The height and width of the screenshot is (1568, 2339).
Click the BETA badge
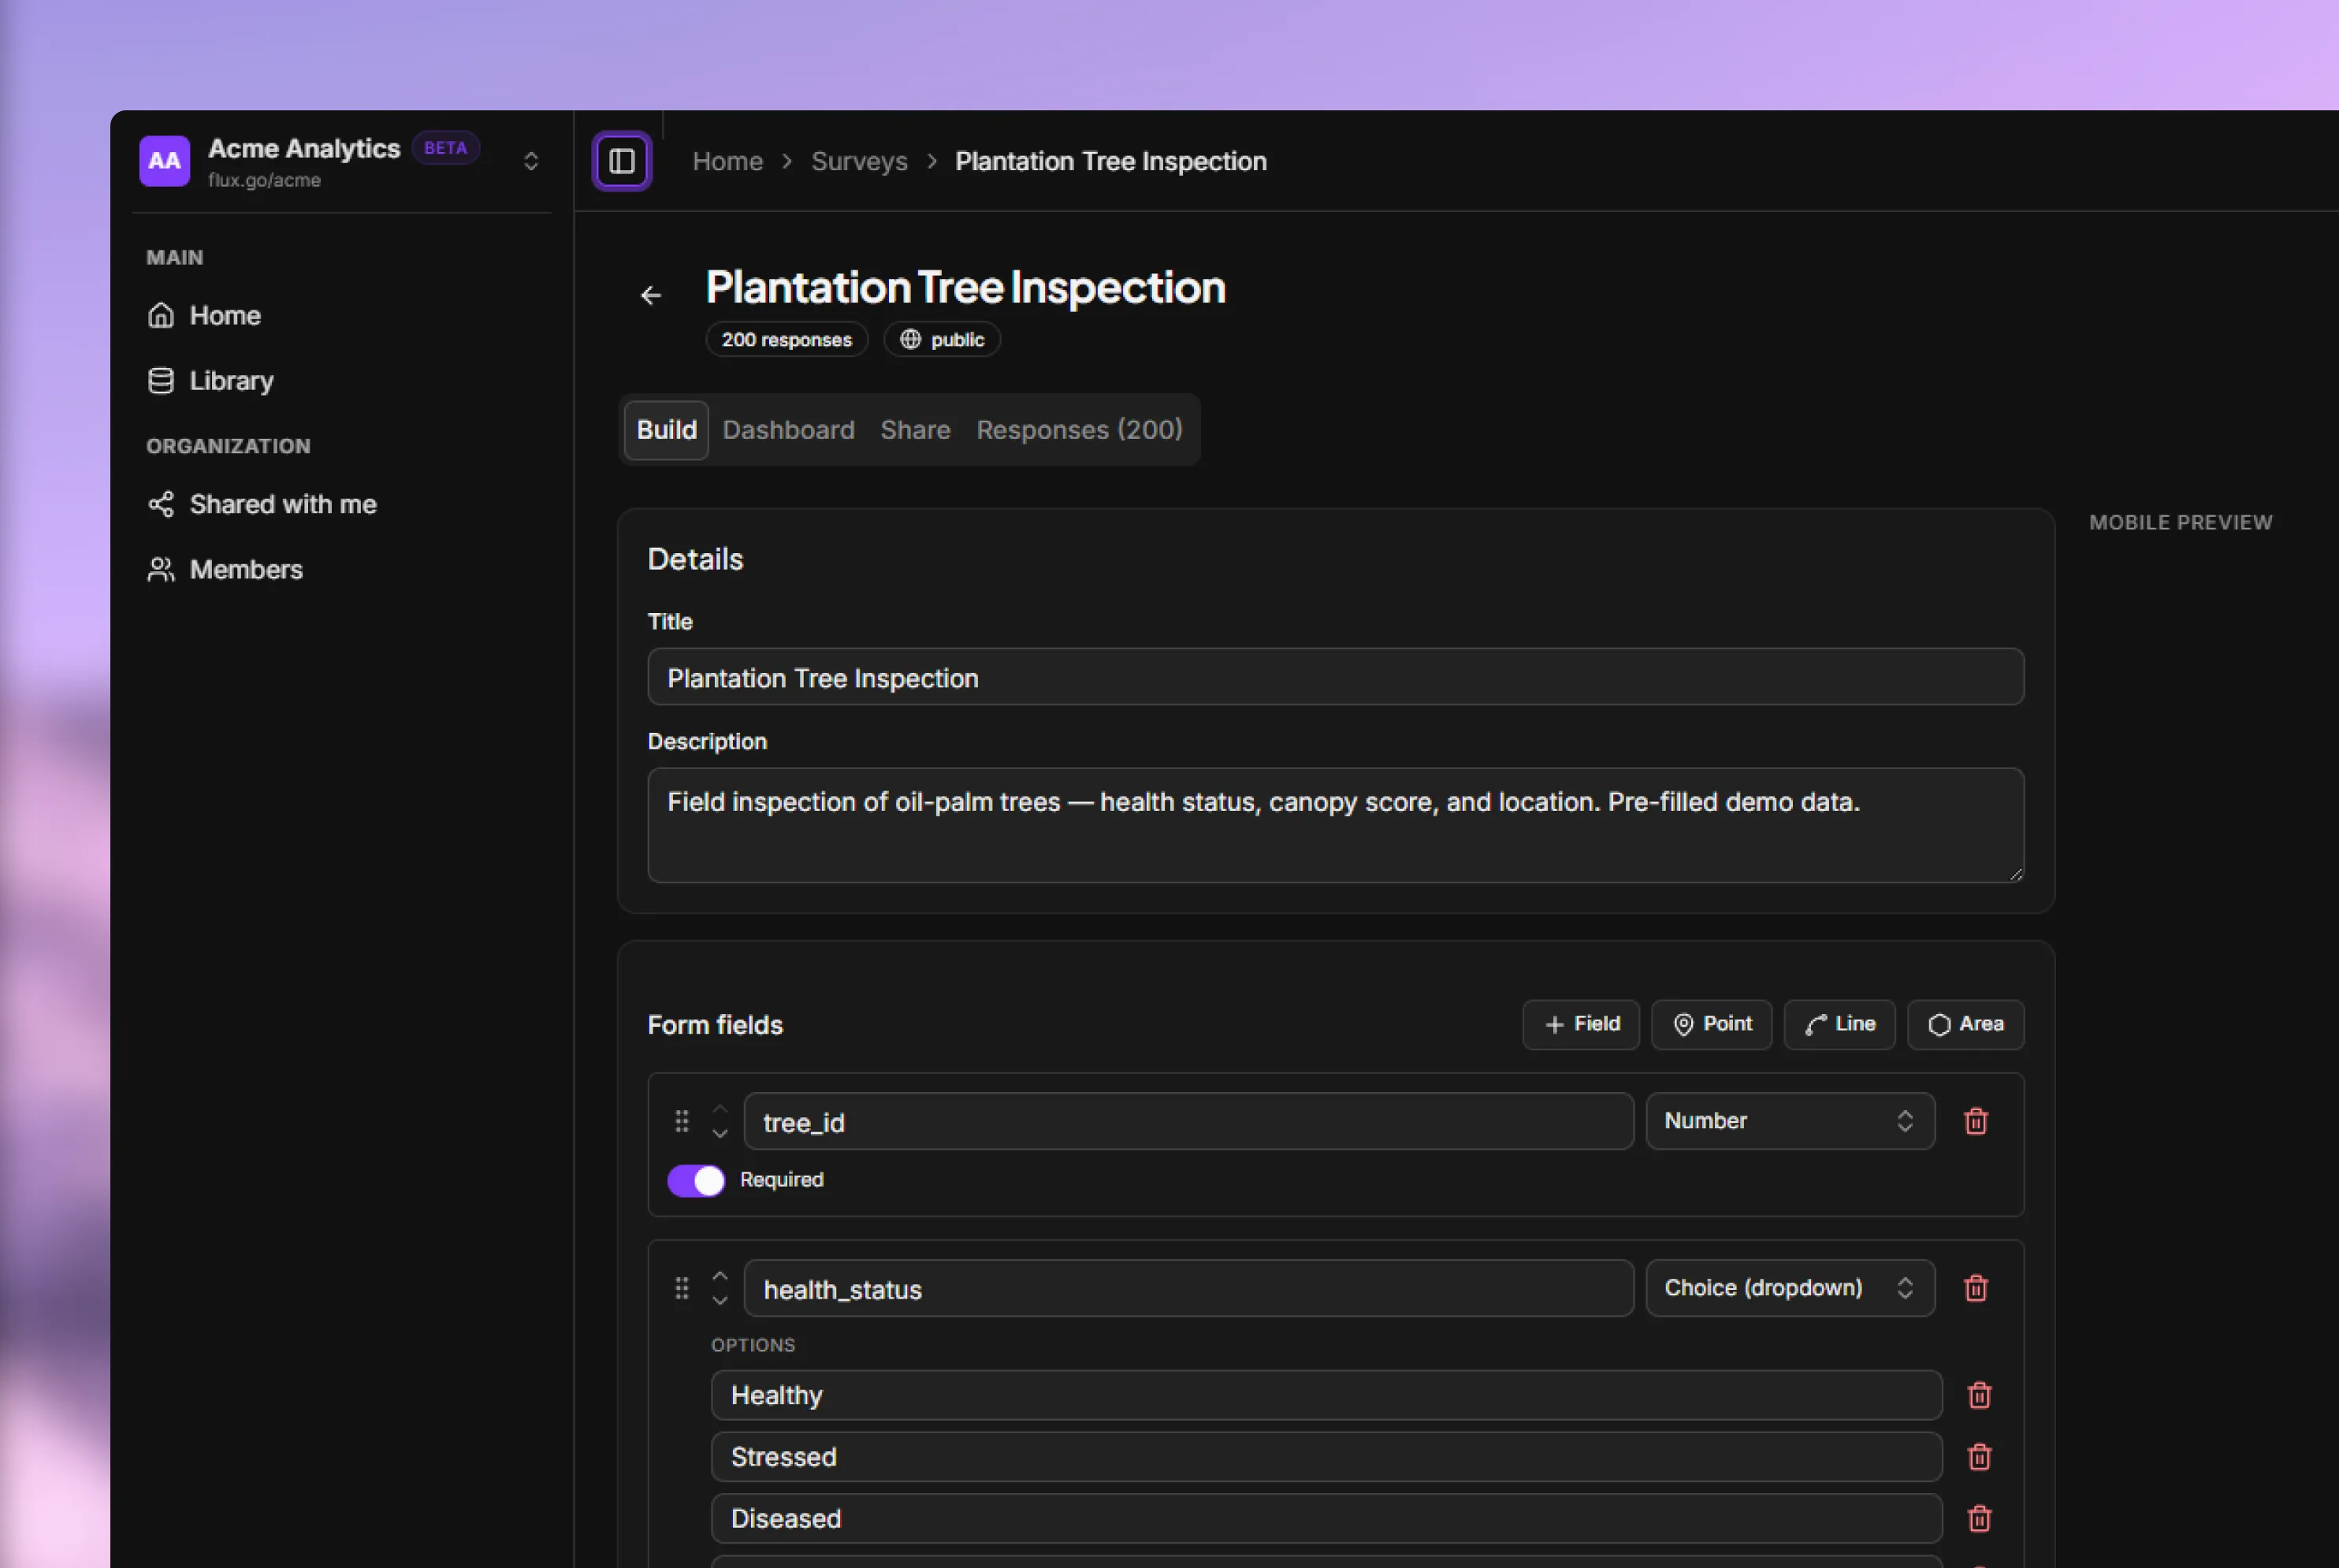[445, 148]
